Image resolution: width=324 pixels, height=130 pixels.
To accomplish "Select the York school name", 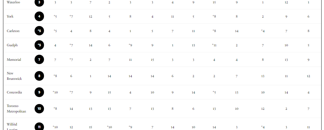I will tap(10, 16).
